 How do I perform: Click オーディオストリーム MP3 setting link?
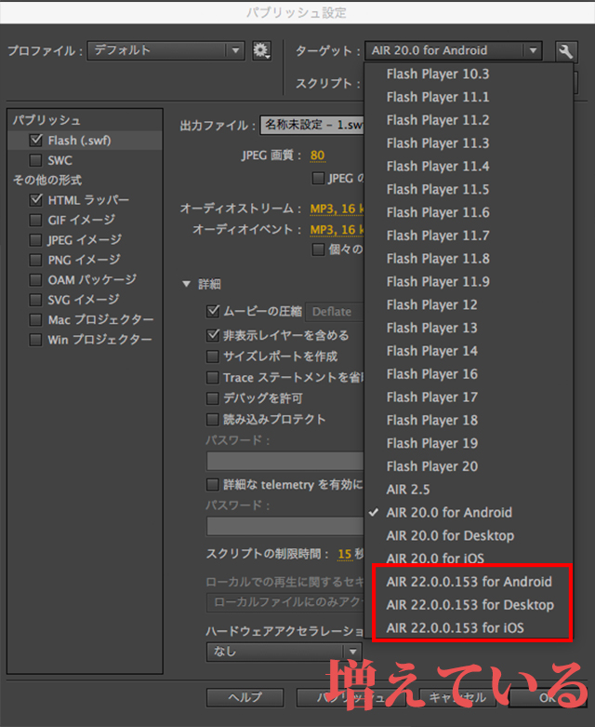[337, 209]
